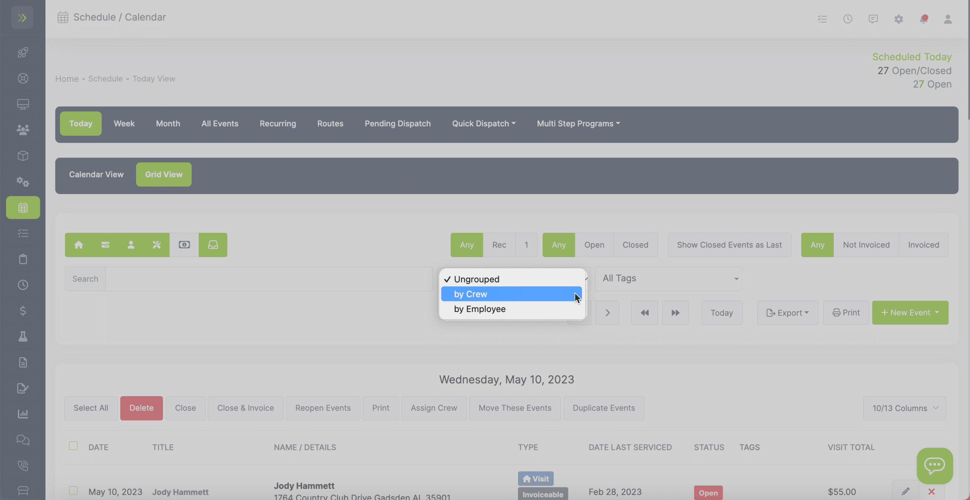Image resolution: width=970 pixels, height=500 pixels.
Task: Select the Rec recurrence filter
Action: [499, 245]
